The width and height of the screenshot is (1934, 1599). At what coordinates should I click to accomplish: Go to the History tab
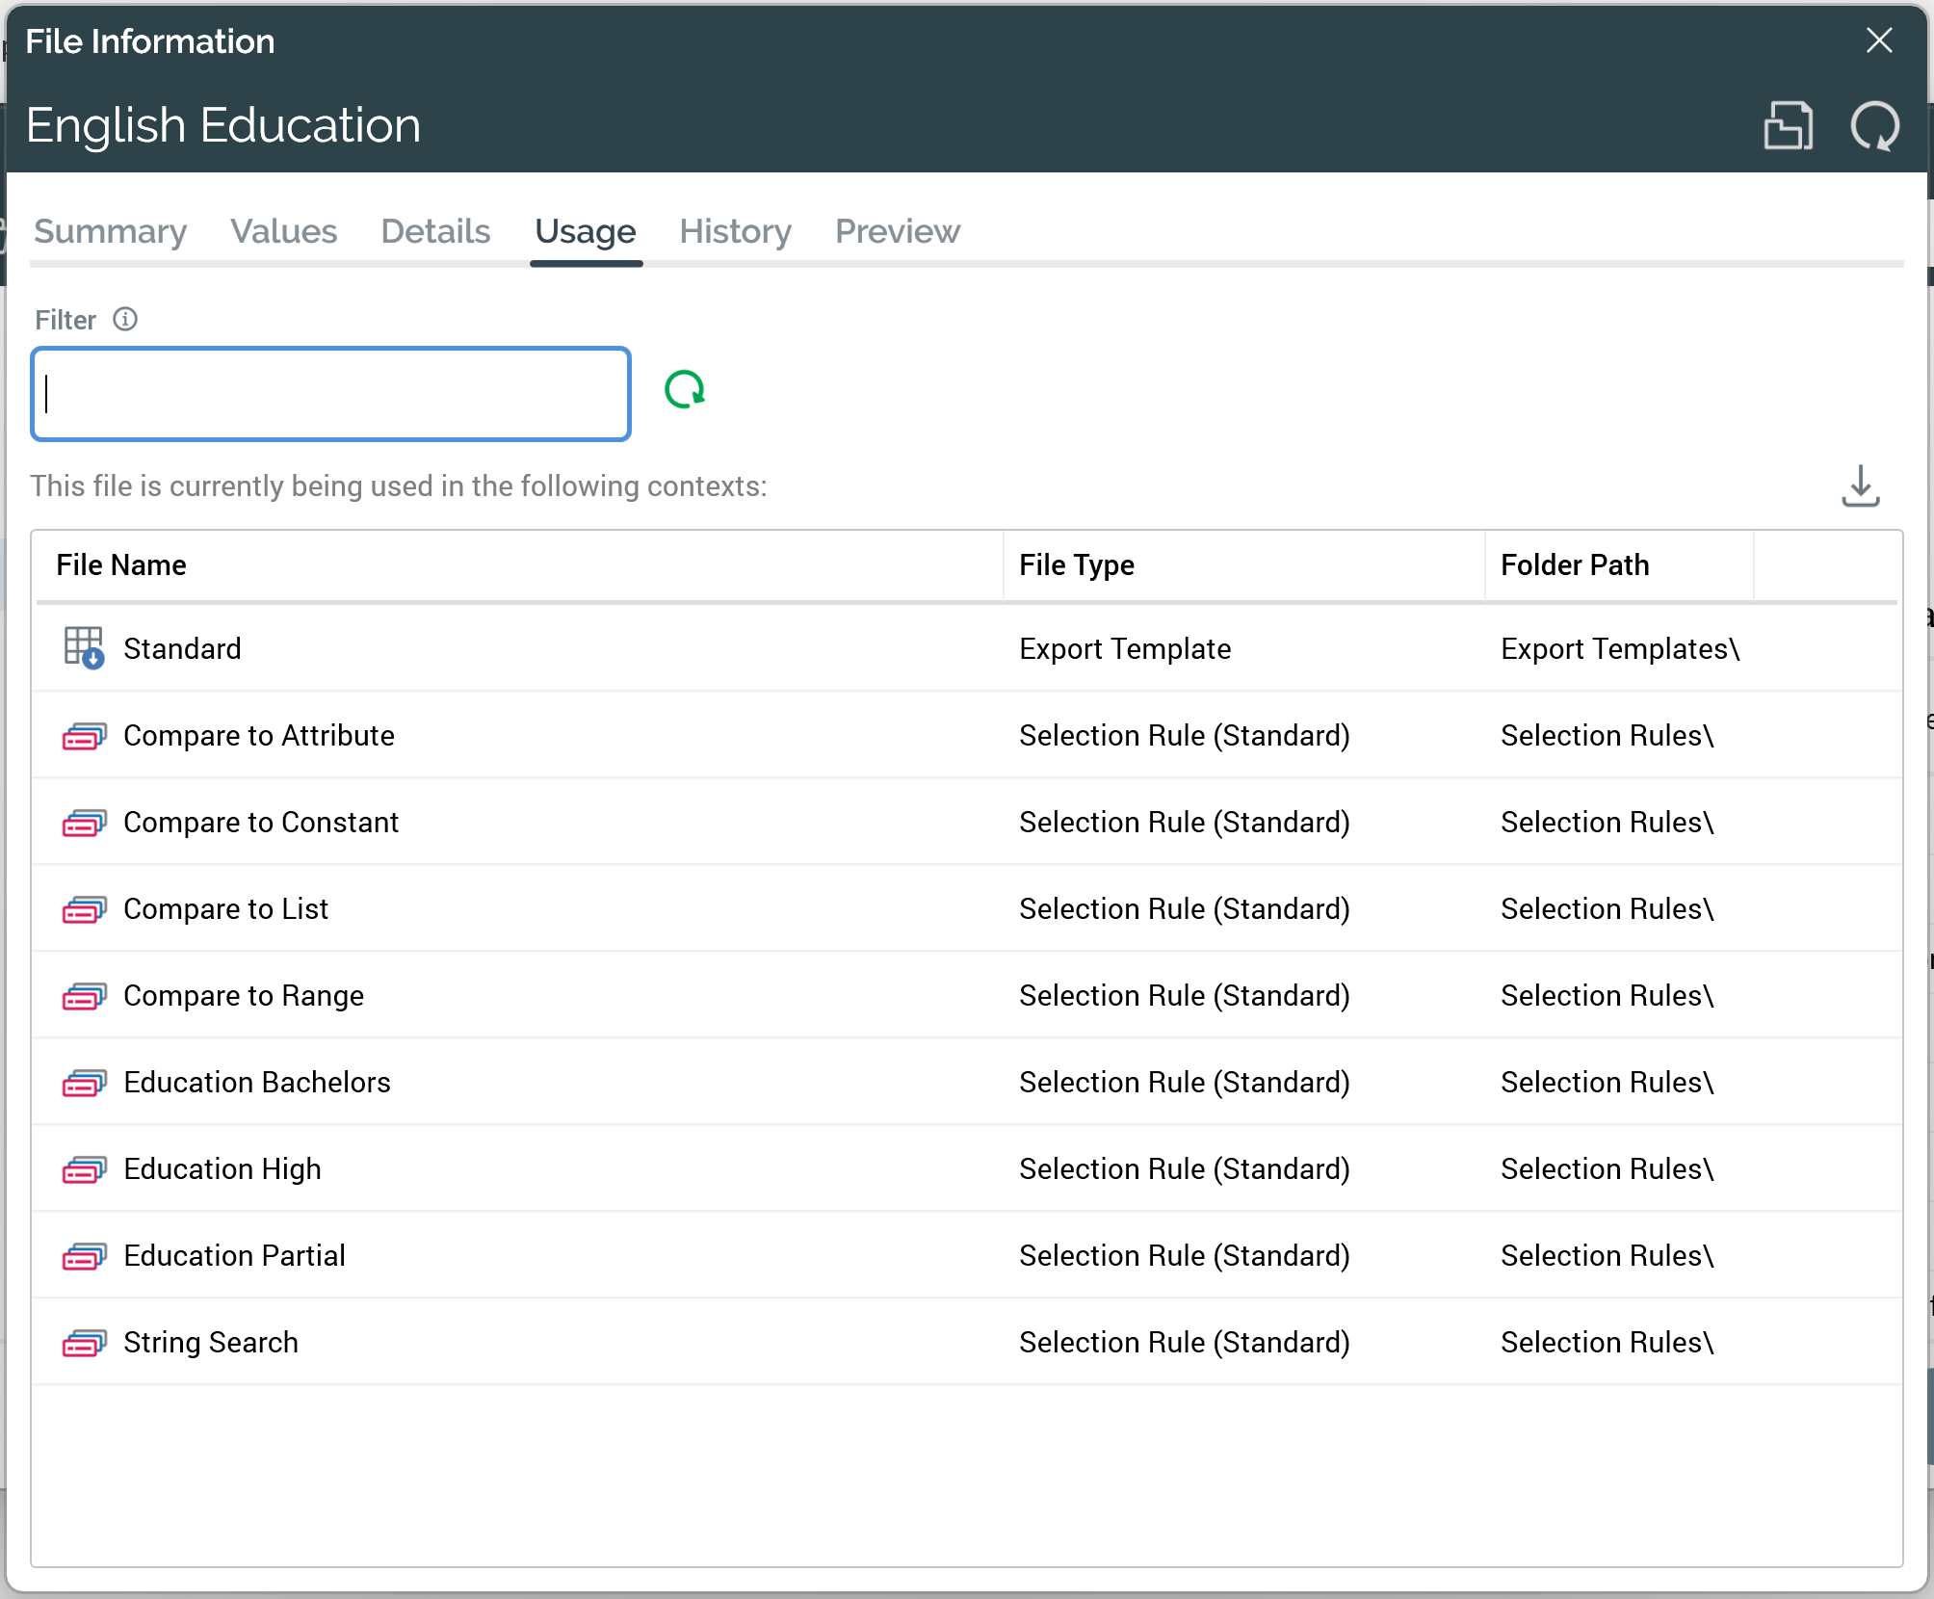(735, 231)
